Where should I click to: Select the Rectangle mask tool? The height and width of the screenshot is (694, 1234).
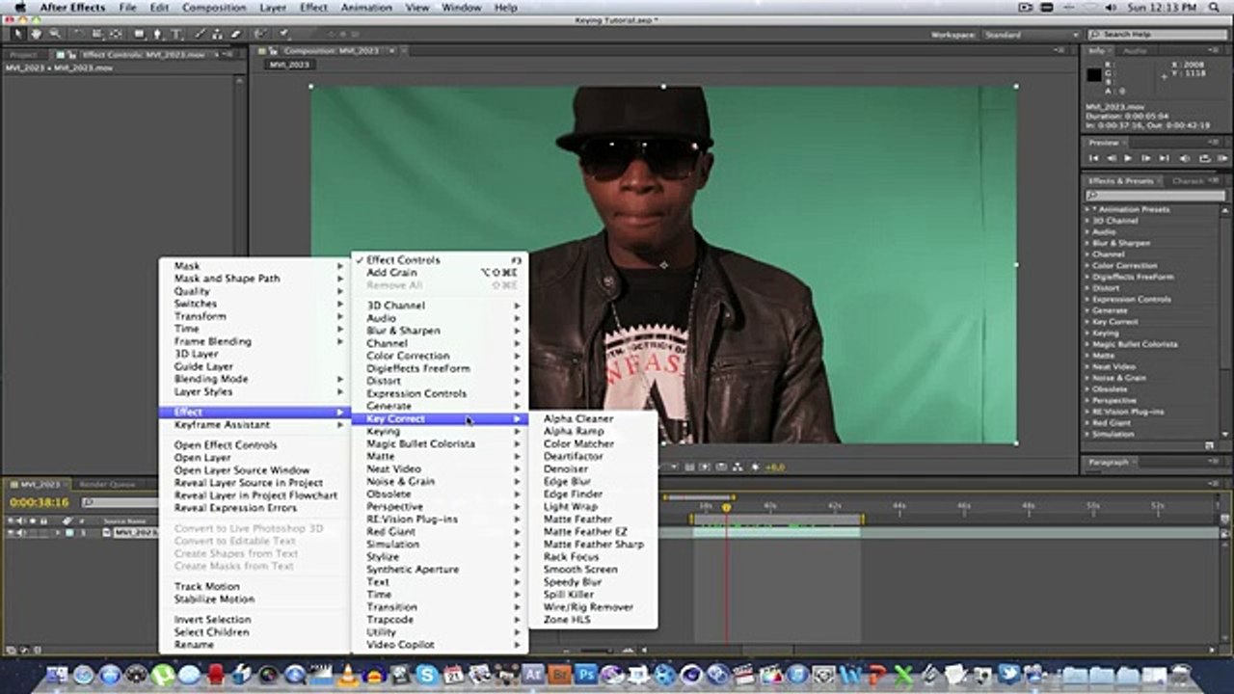coord(140,34)
